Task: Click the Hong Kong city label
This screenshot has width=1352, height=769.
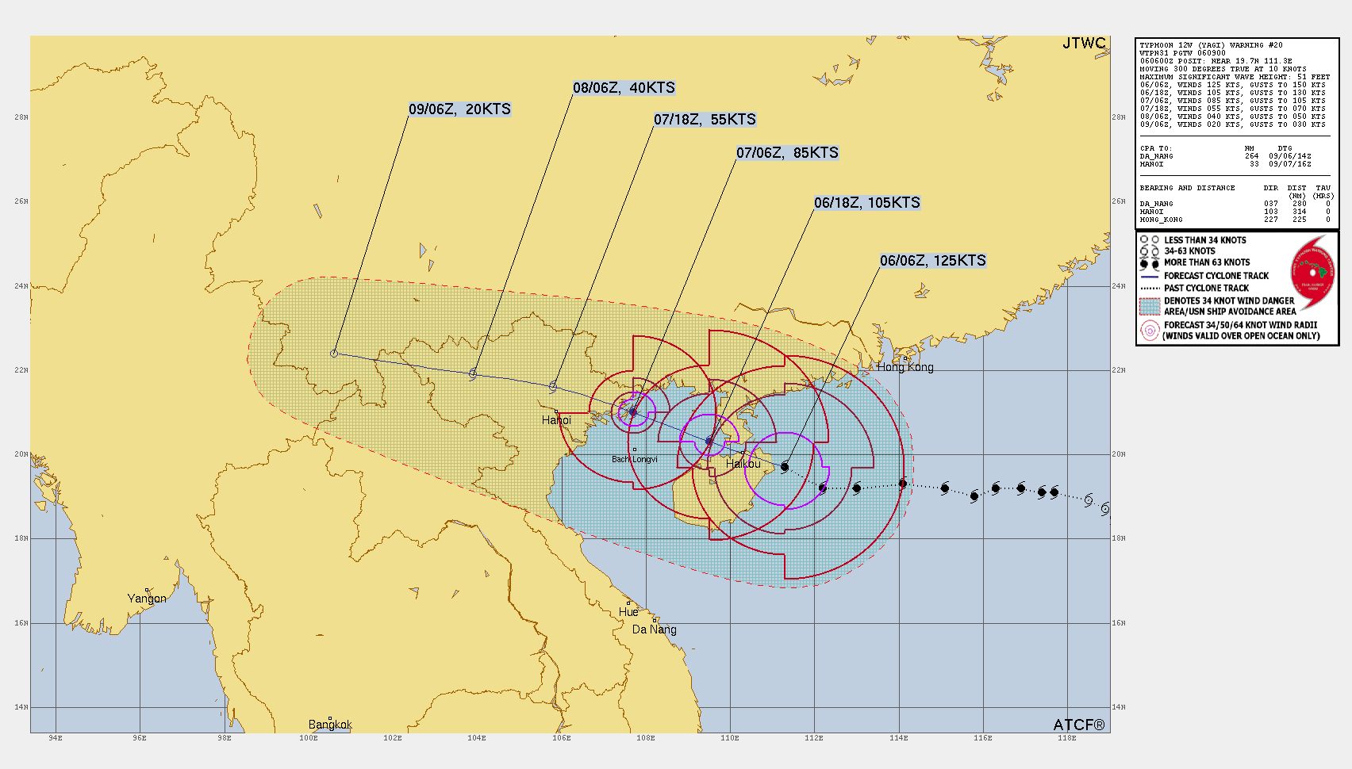Action: pyautogui.click(x=905, y=367)
